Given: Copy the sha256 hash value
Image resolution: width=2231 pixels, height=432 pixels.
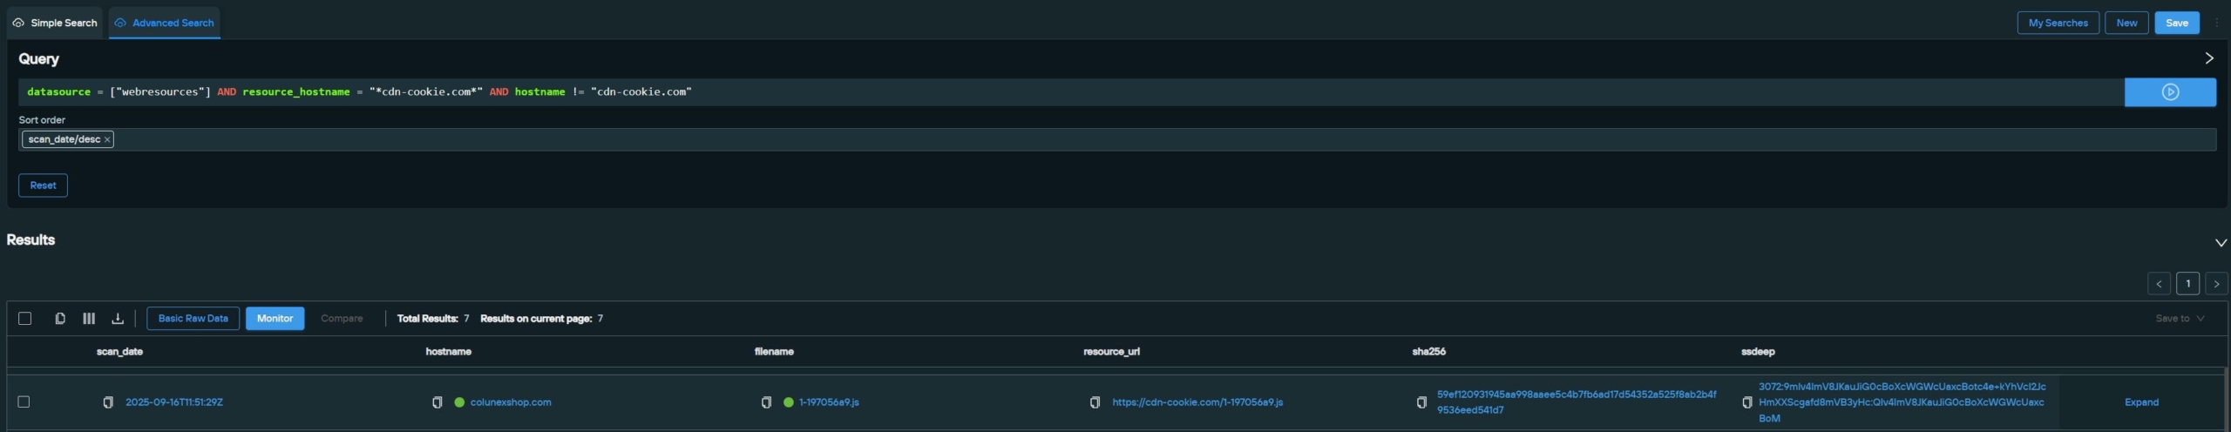Looking at the screenshot, I should tap(1421, 402).
